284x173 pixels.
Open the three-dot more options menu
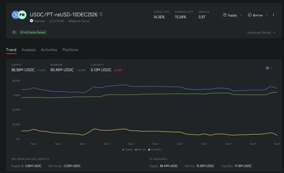coord(273,15)
